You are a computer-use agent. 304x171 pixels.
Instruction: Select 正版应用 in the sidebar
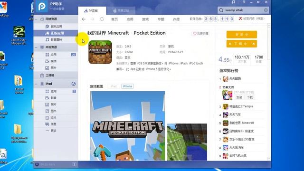[56, 33]
